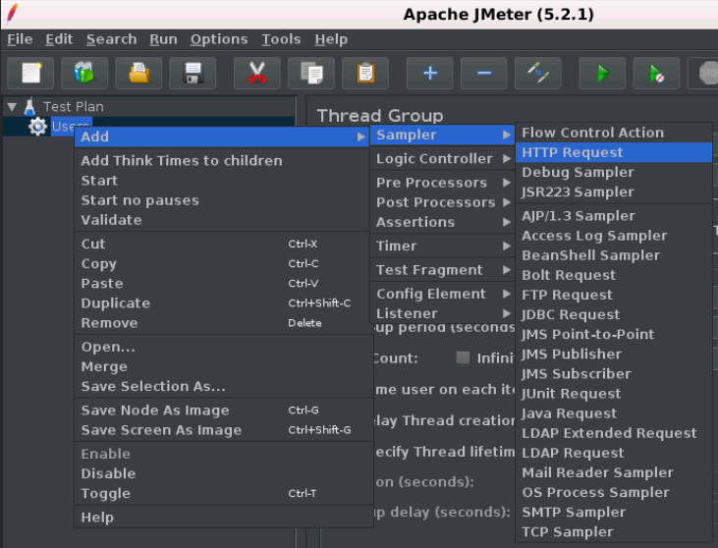Expand the Add submenu
This screenshot has width=718, height=548.
click(222, 137)
